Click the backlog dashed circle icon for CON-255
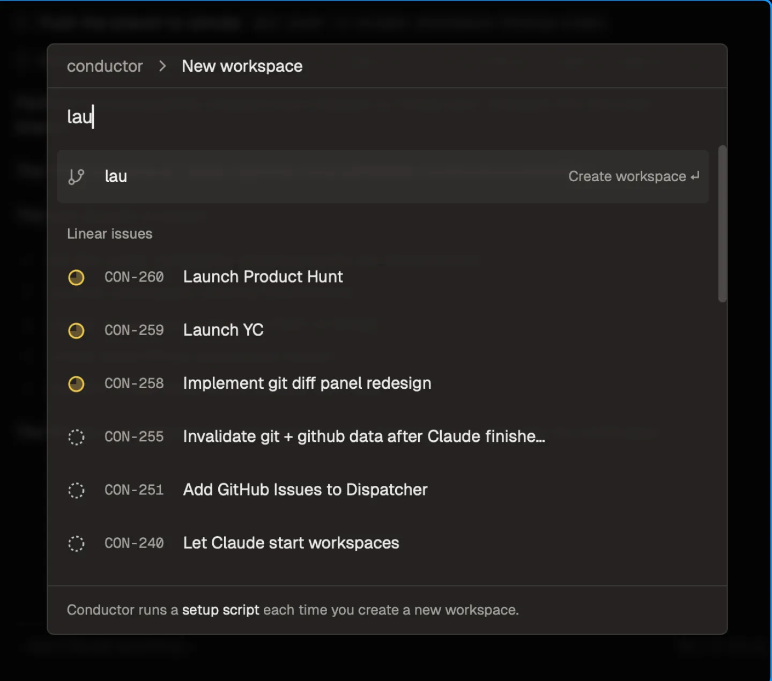The image size is (772, 681). 76,437
